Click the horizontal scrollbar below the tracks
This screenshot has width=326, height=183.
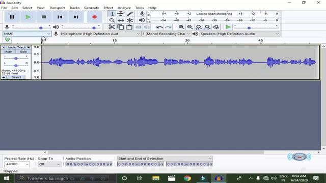tap(156, 152)
